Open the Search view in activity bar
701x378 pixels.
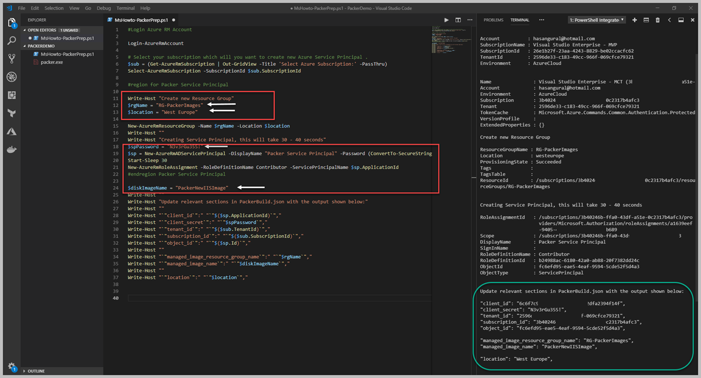tap(11, 41)
